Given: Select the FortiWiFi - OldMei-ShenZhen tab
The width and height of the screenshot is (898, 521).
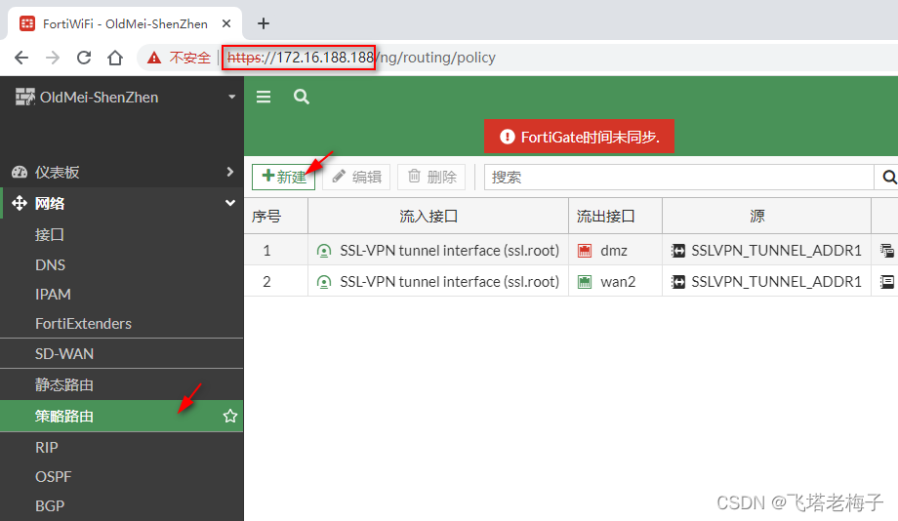Looking at the screenshot, I should click(125, 23).
